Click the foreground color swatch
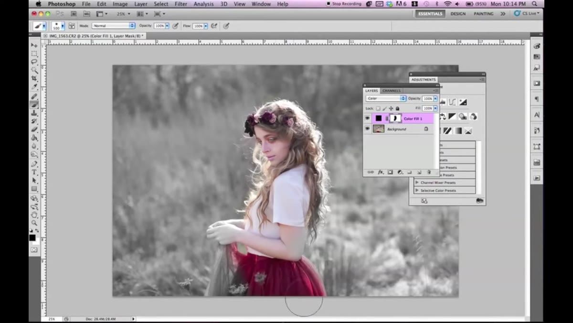Viewport: 573px width, 323px height. [32, 237]
